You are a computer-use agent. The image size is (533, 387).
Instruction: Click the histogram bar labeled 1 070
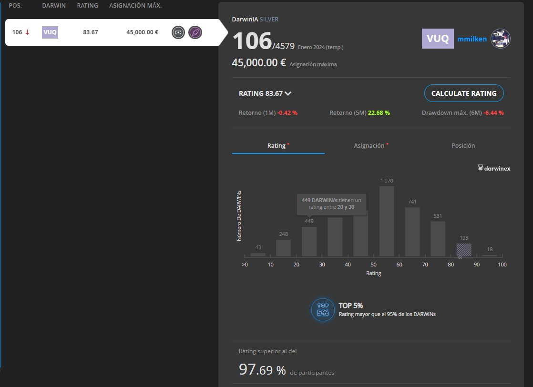point(387,221)
